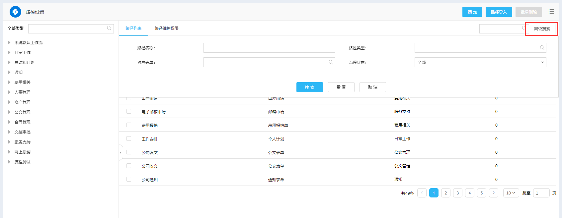This screenshot has height=218, width=562.
Task: Select the 路径列表 tab
Action: (133, 28)
